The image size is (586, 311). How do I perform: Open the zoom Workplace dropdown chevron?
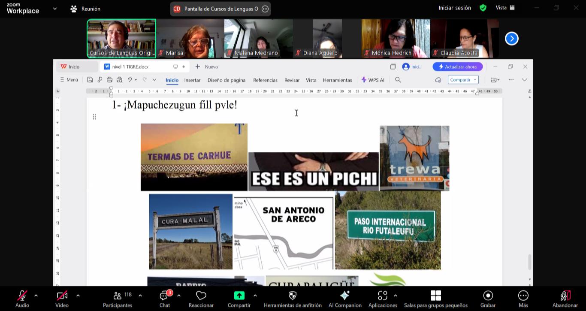click(54, 9)
